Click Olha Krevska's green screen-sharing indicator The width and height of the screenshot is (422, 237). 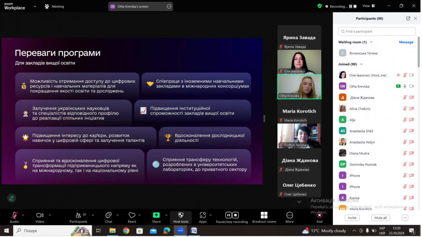click(x=398, y=86)
